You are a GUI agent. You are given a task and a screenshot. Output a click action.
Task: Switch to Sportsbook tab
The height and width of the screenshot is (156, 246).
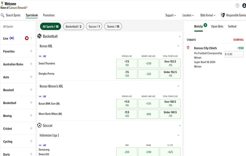32,15
